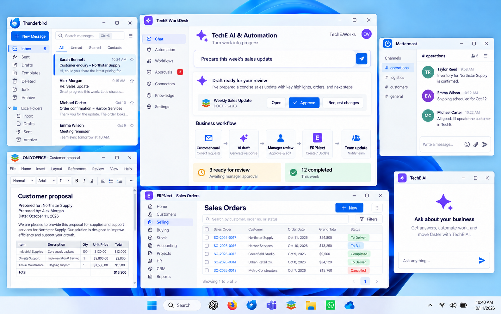This screenshot has width=501, height=314.
Task: Open the Arial font dropdown
Action: pos(46,181)
